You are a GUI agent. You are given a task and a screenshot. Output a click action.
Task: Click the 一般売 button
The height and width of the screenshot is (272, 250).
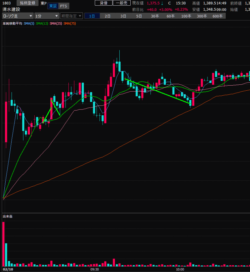(x=122, y=3)
